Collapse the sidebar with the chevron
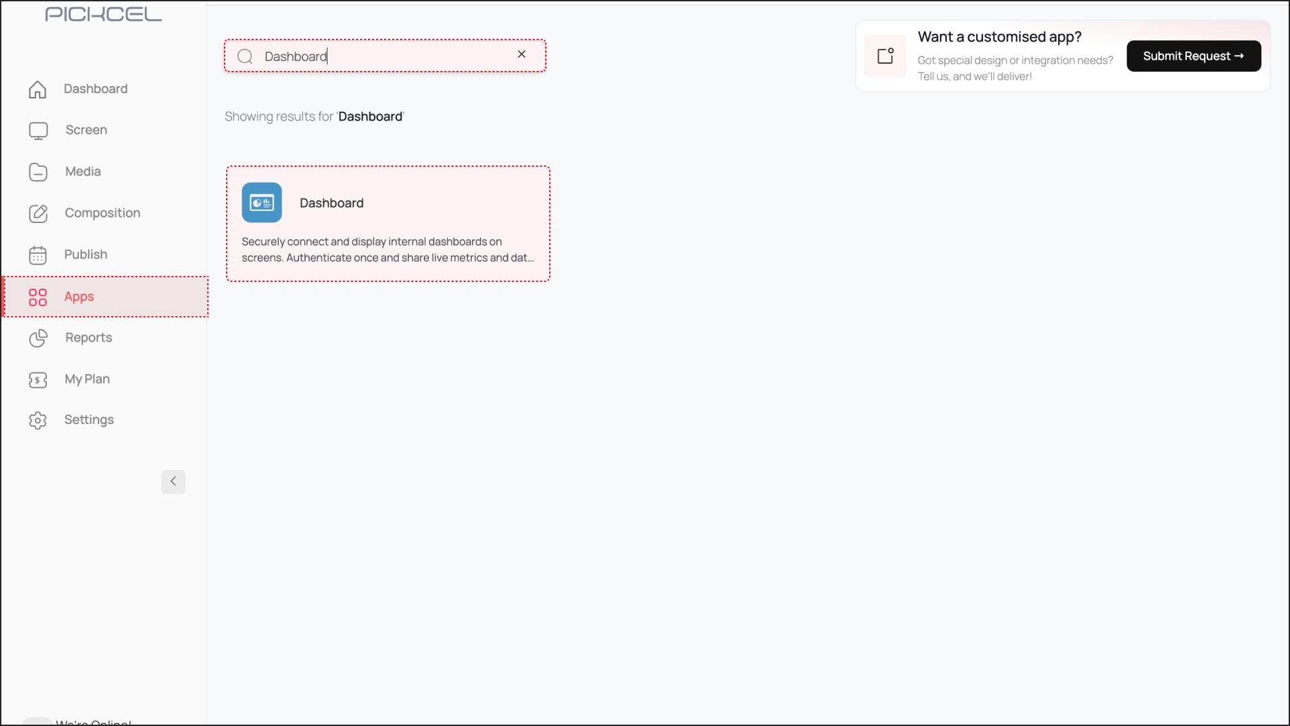Image resolution: width=1290 pixels, height=726 pixels. (x=173, y=482)
